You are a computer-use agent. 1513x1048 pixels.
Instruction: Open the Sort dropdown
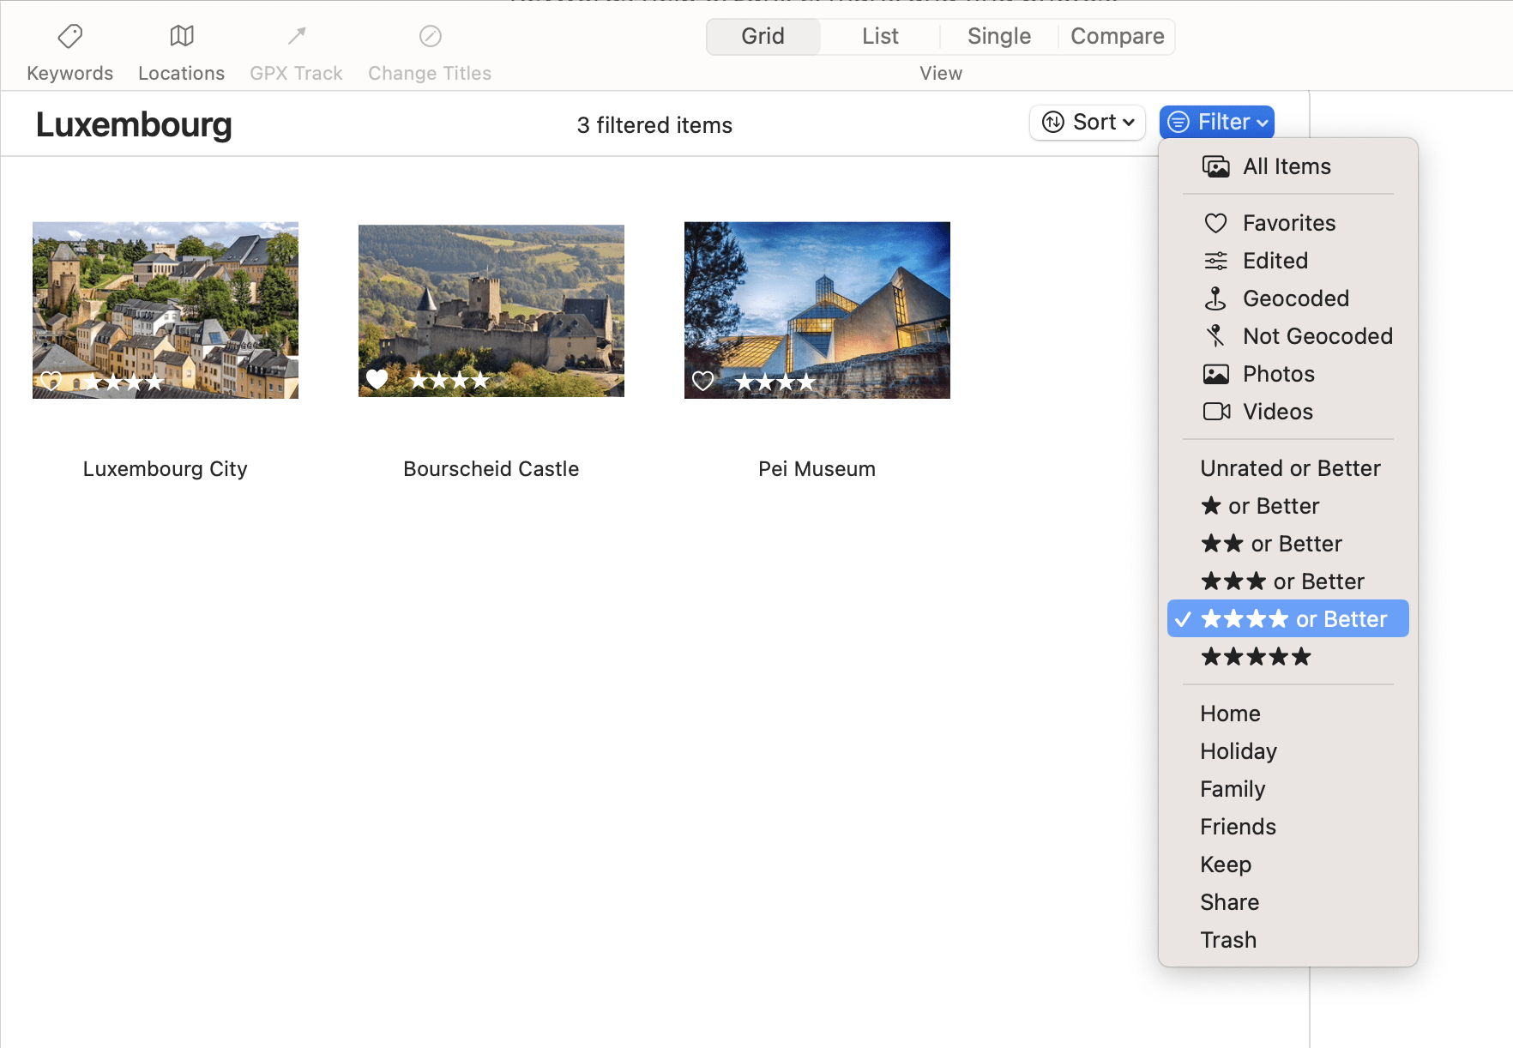pyautogui.click(x=1088, y=122)
